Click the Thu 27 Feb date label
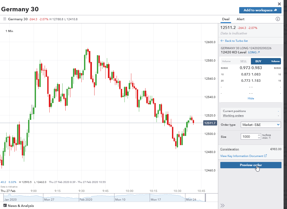Screen dimensions: 287x209 tap(8, 191)
